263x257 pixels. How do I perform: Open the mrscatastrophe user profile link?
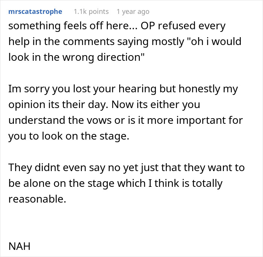(x=35, y=12)
